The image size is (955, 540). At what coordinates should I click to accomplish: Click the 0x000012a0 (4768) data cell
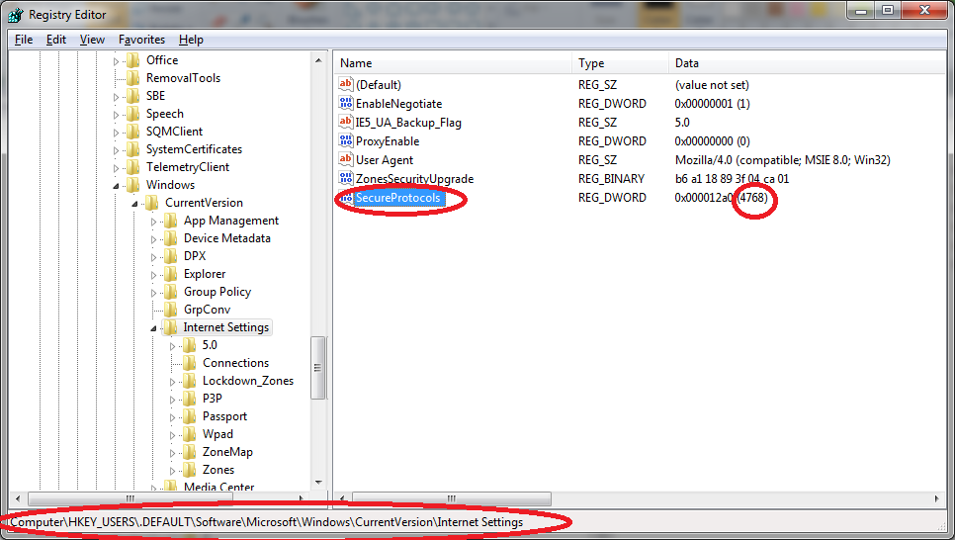click(721, 198)
